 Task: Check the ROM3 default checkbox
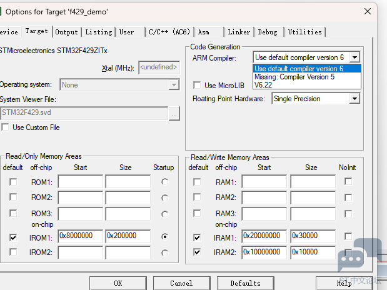tap(13, 213)
